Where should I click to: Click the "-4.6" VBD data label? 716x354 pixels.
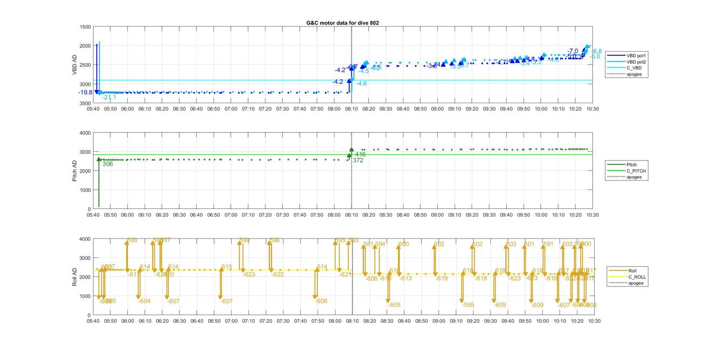(362, 83)
